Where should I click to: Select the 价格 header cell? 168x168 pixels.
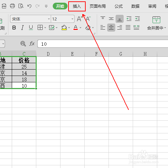point(24,60)
